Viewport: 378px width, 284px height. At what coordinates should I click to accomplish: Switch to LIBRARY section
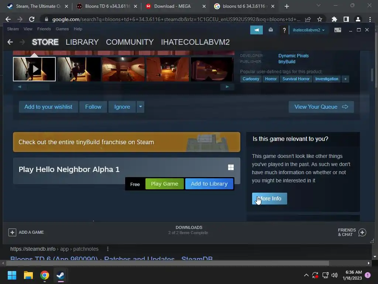[82, 42]
